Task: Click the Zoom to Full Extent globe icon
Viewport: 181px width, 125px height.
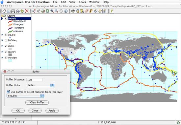Action: click(x=47, y=11)
